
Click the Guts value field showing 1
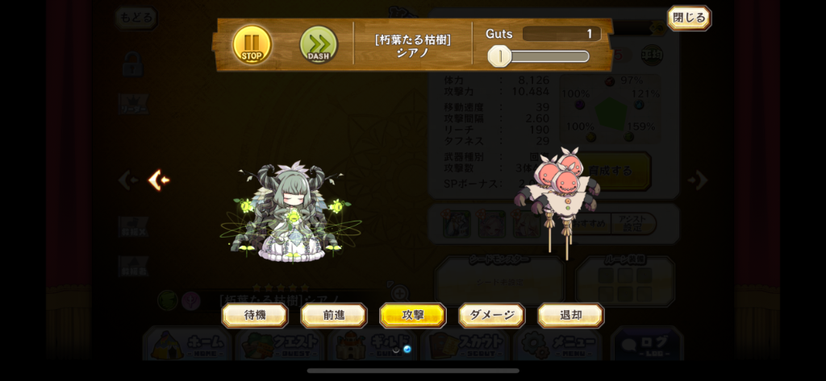click(561, 34)
